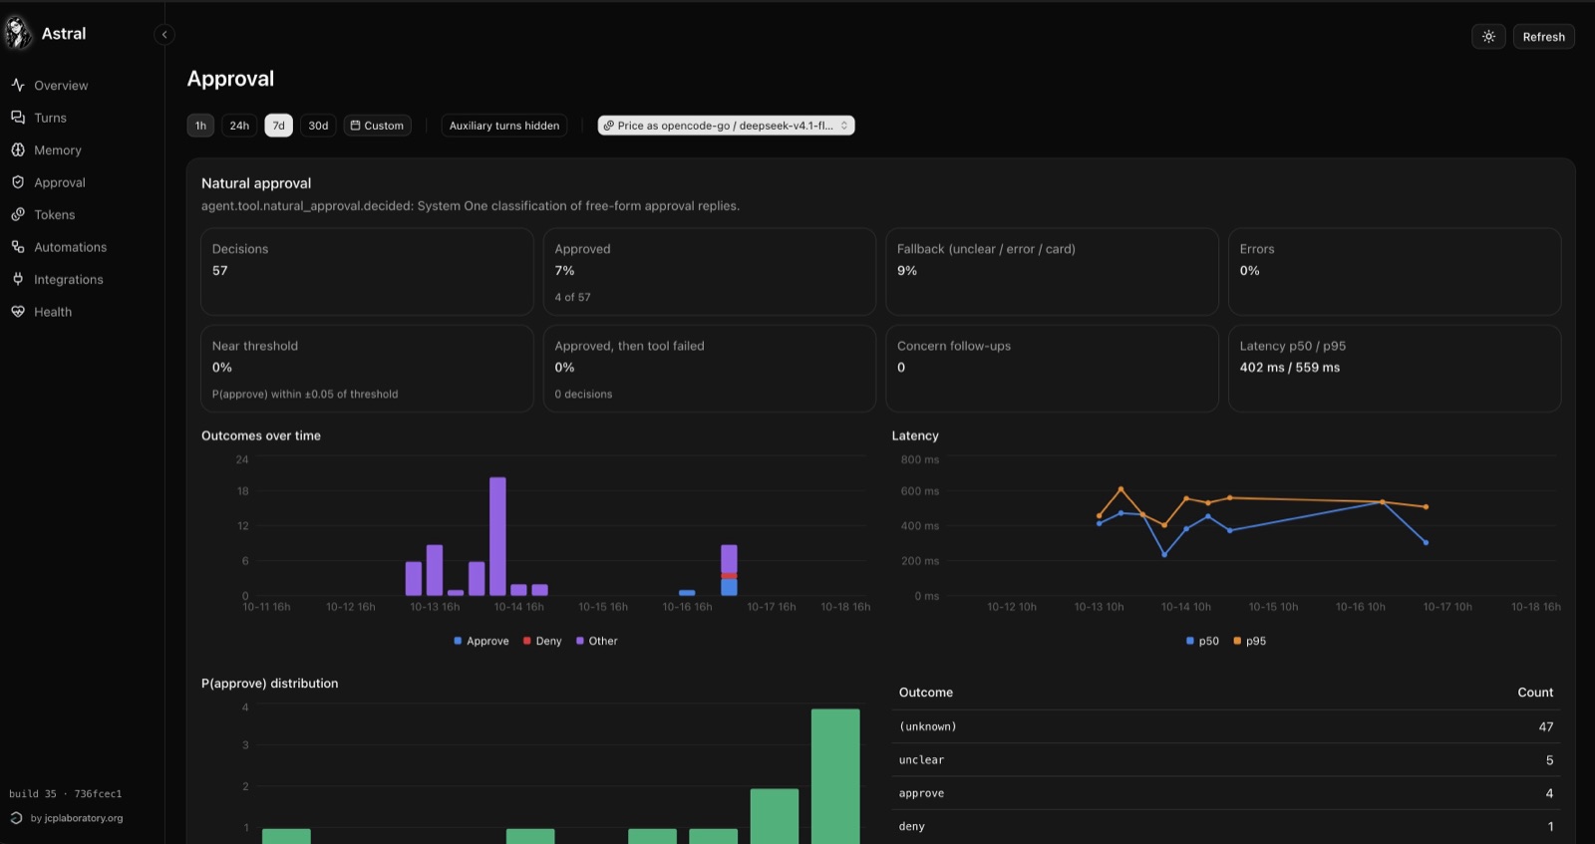This screenshot has height=844, width=1595.
Task: Click the Decisions 57 card
Action: tap(367, 272)
